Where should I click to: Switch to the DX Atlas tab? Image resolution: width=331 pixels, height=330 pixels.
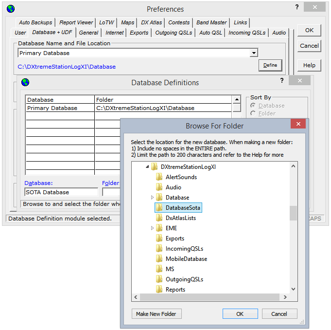coord(151,22)
